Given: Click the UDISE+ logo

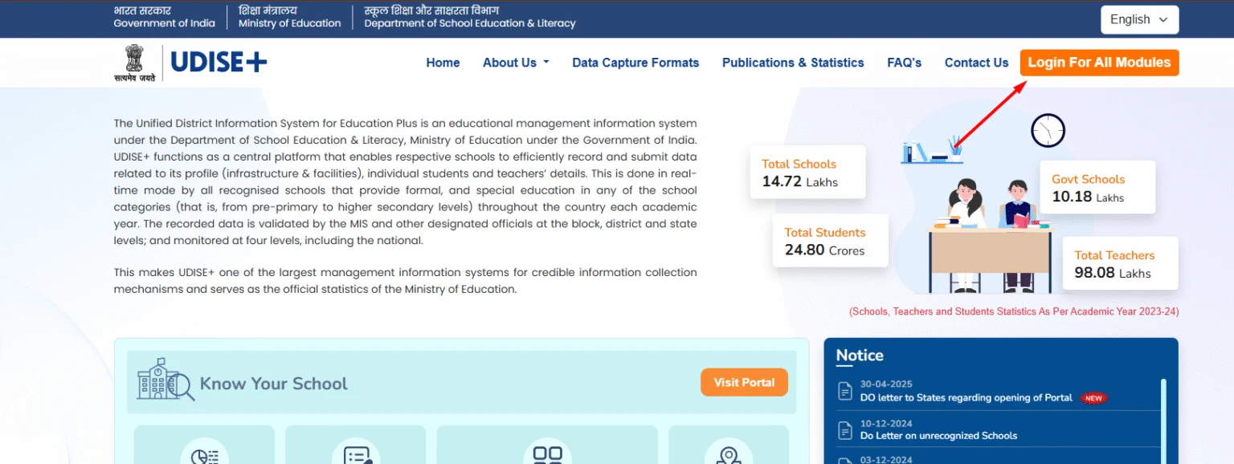Looking at the screenshot, I should (219, 63).
